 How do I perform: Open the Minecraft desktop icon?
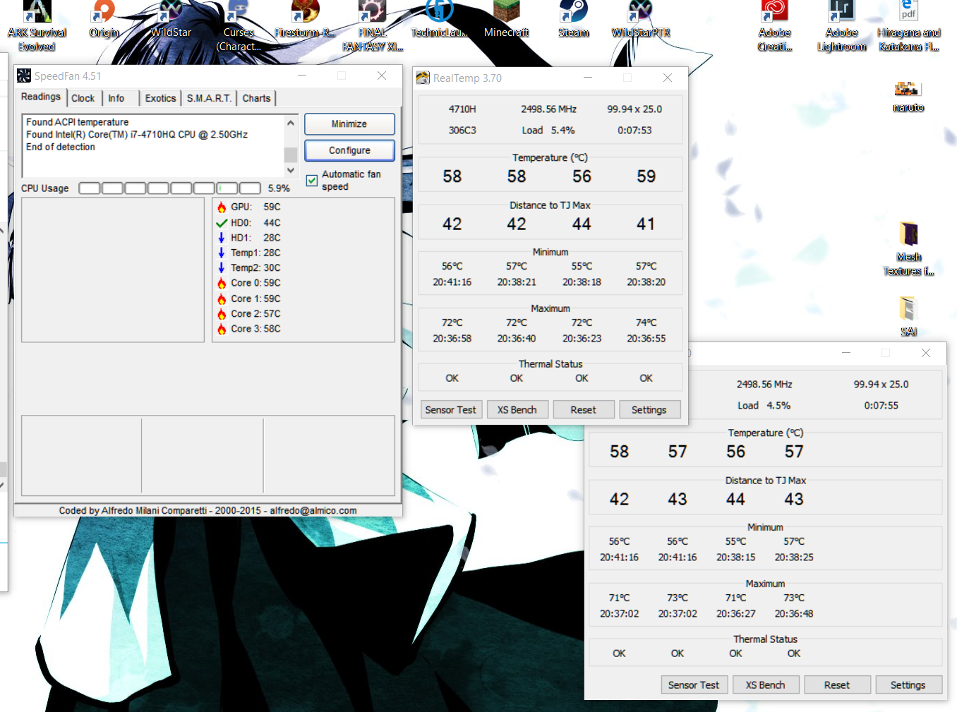click(506, 19)
